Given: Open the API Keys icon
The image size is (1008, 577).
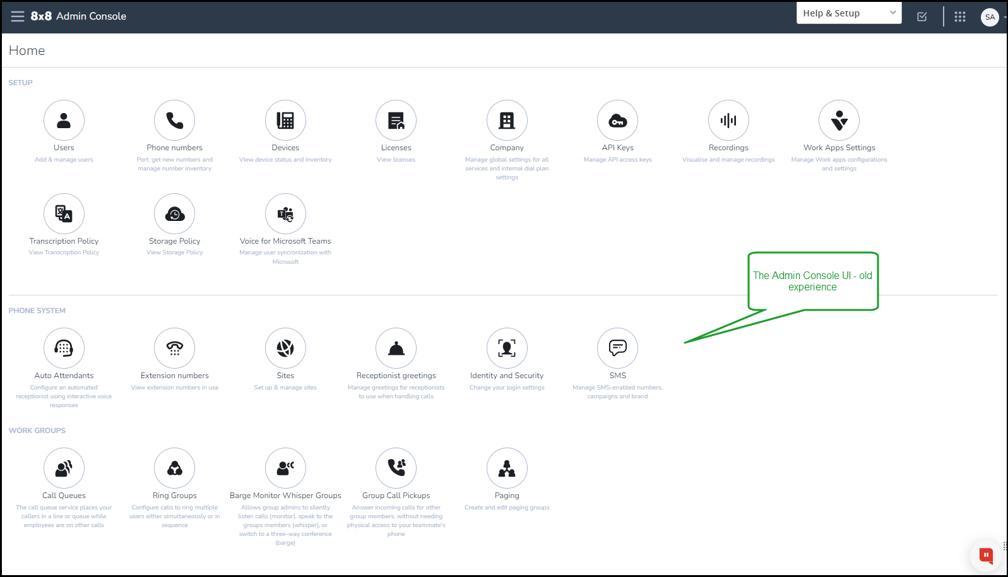Looking at the screenshot, I should (x=618, y=120).
